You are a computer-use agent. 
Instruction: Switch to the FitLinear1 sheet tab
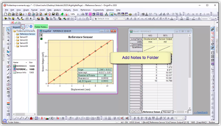pos(167,112)
